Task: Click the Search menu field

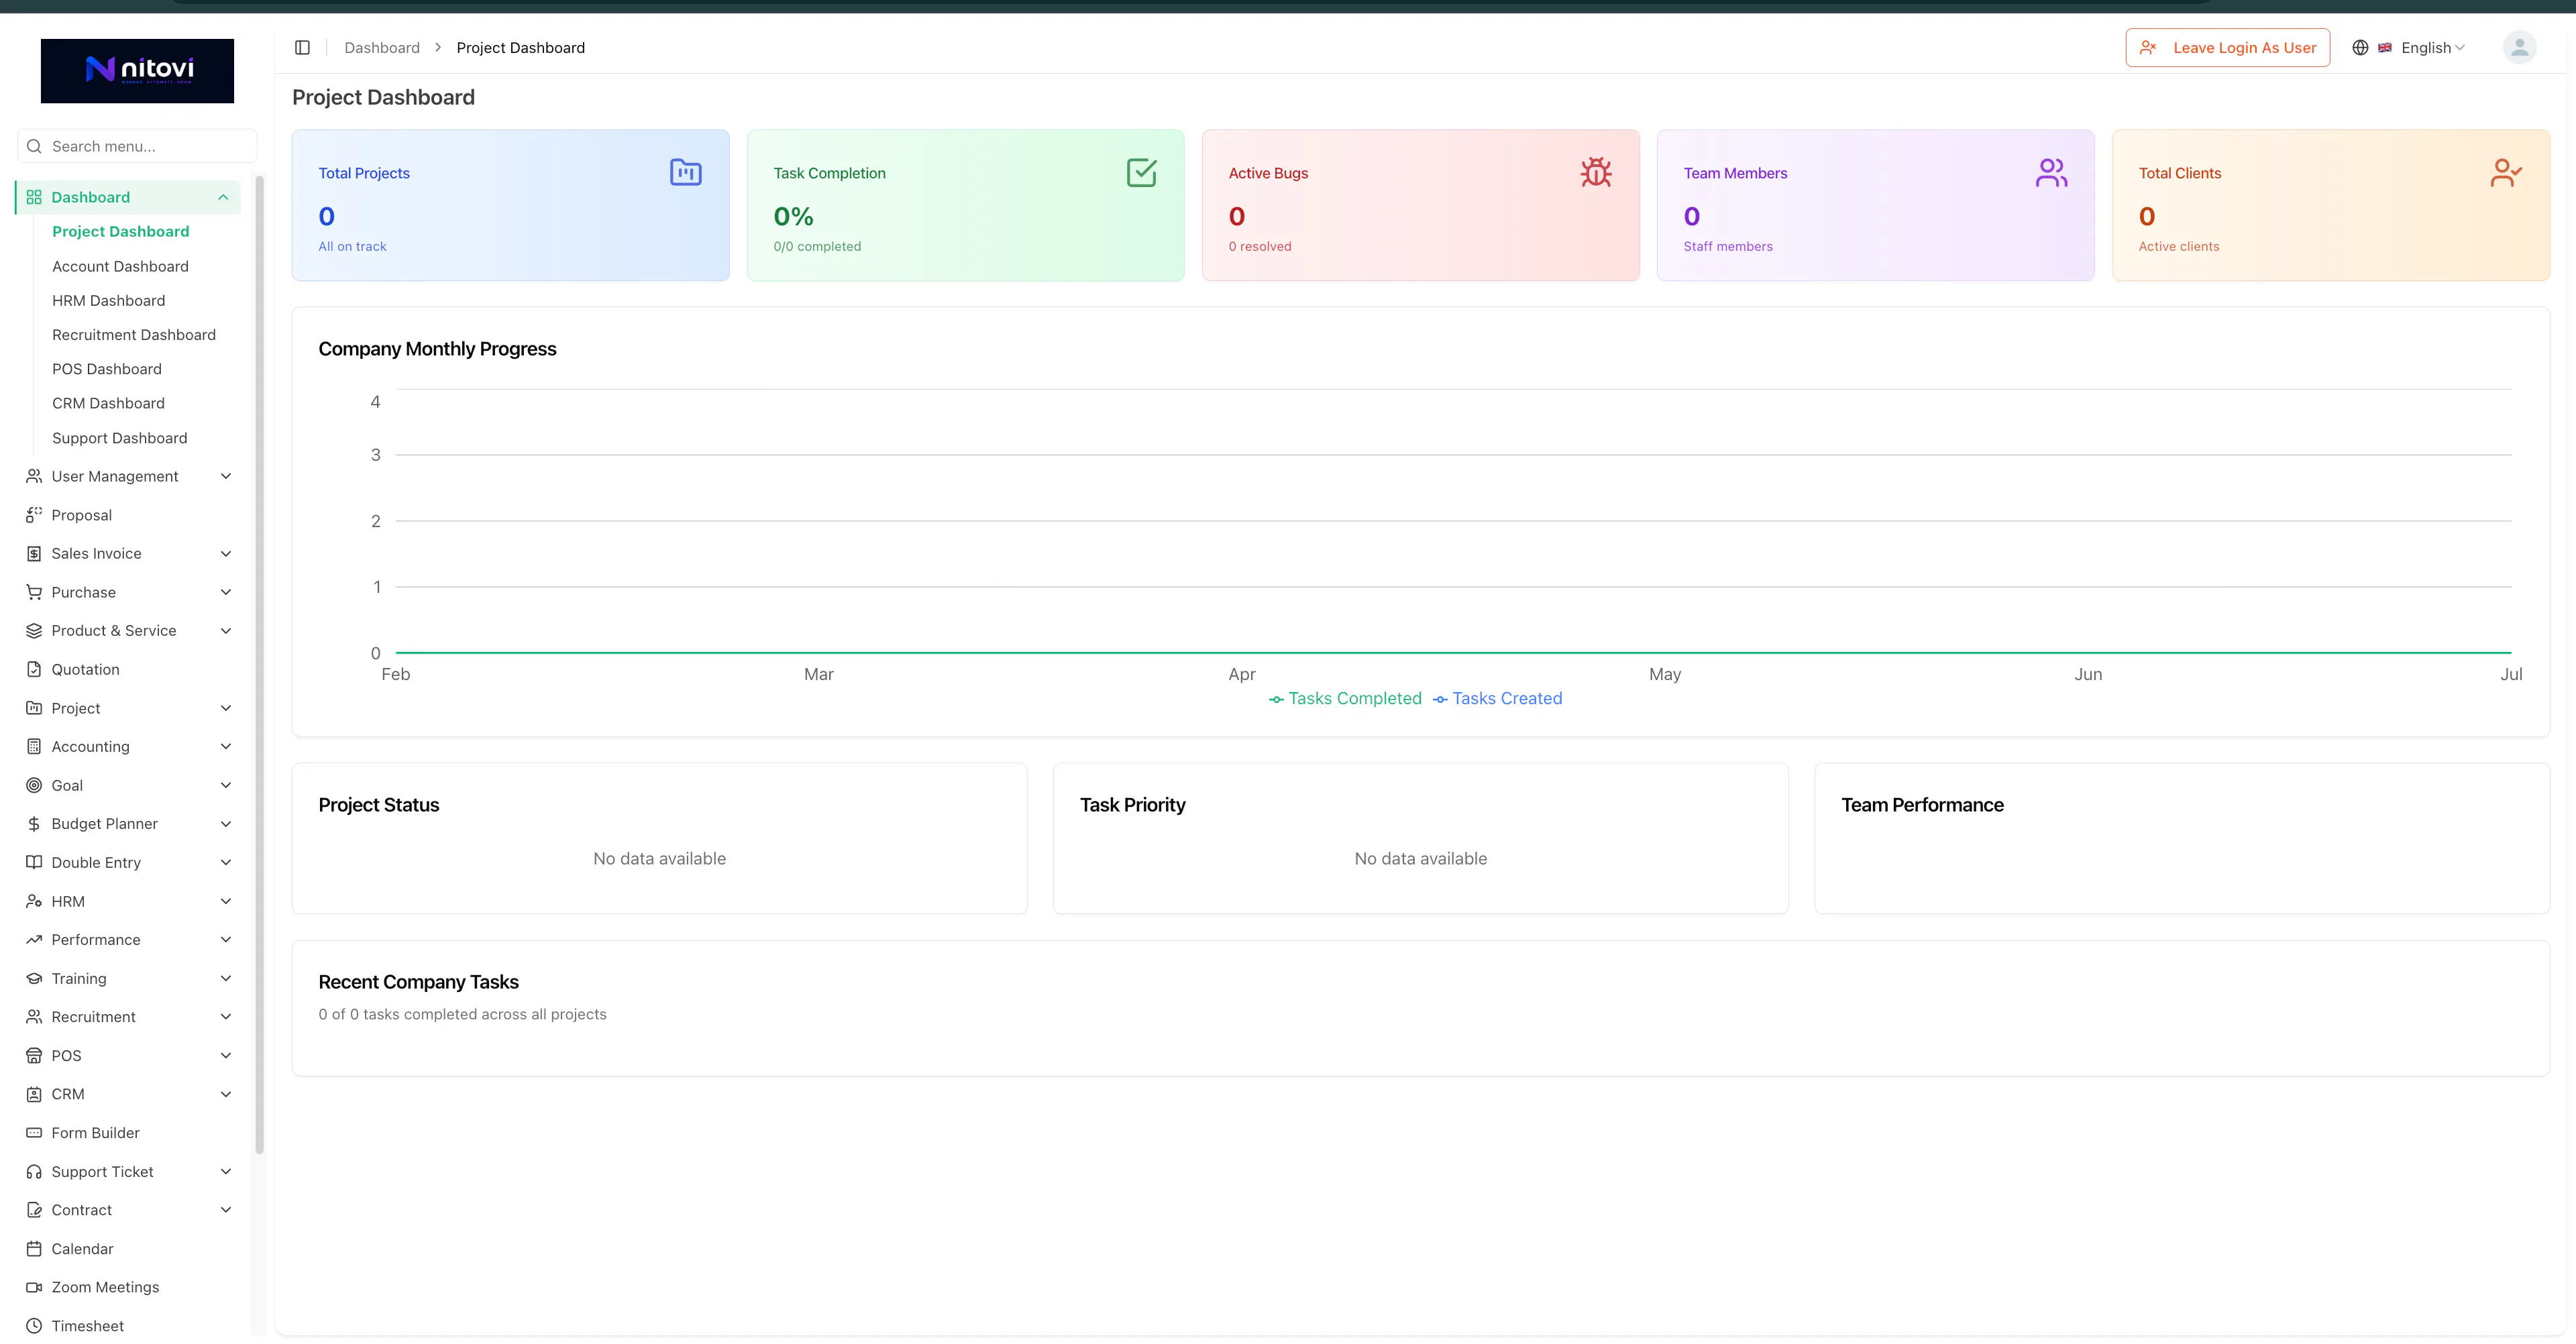Action: (137, 146)
